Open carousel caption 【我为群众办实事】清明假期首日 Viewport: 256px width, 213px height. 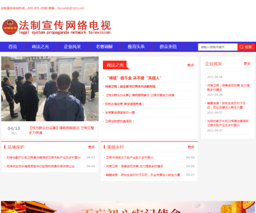coord(62,130)
